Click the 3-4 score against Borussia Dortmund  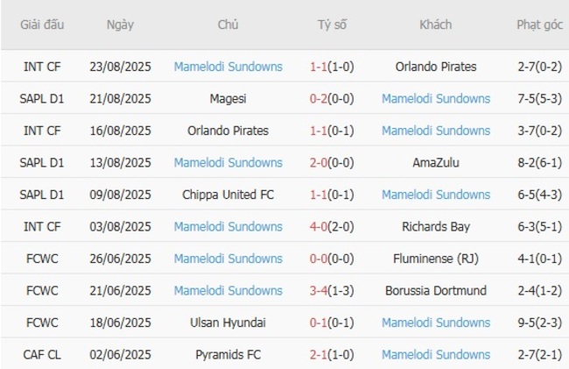tap(319, 291)
